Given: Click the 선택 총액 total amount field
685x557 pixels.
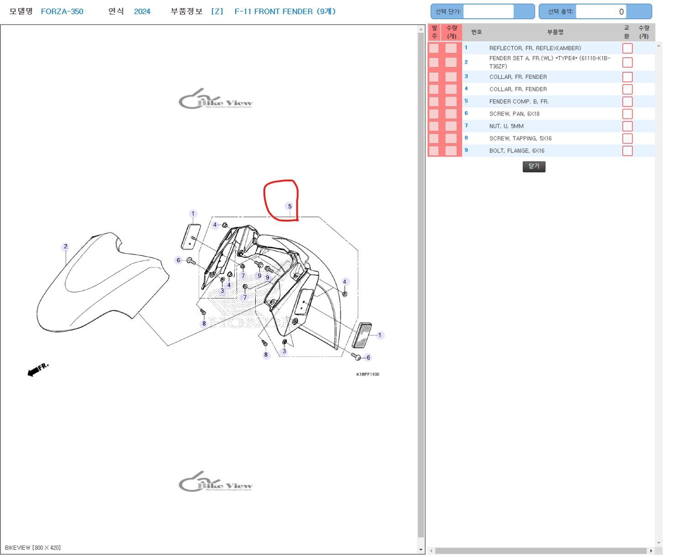Looking at the screenshot, I should 601,12.
